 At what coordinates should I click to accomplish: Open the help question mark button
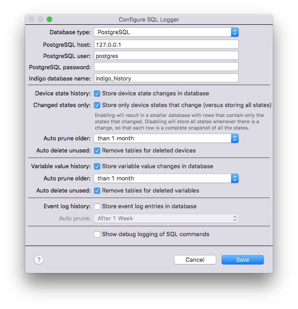click(39, 260)
